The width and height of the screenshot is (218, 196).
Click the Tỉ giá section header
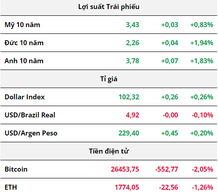109,79
